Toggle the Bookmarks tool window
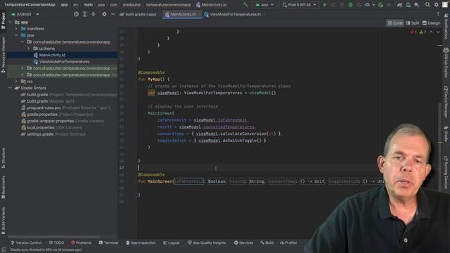 coord(3,188)
